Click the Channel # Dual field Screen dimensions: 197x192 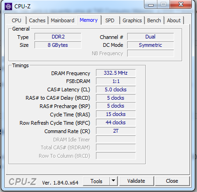coord(150,37)
